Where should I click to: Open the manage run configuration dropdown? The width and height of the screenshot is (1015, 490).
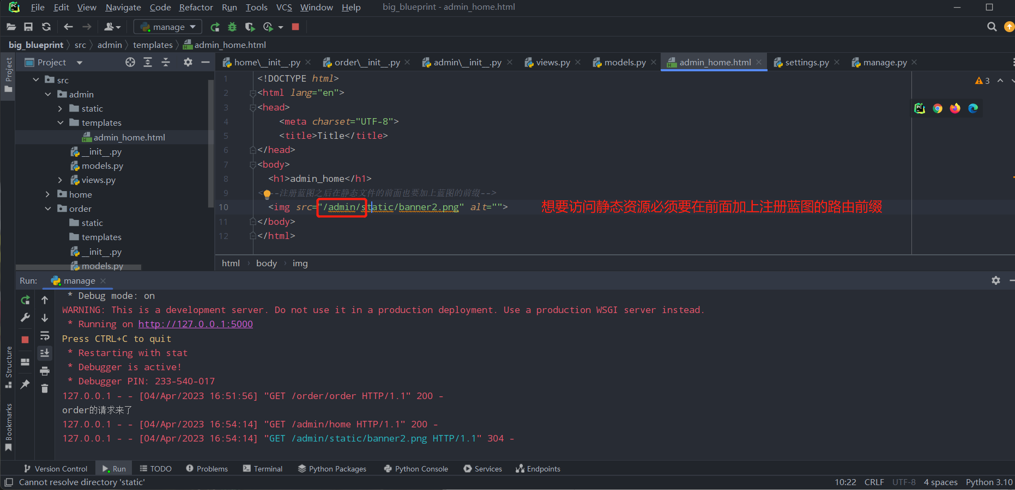[168, 27]
